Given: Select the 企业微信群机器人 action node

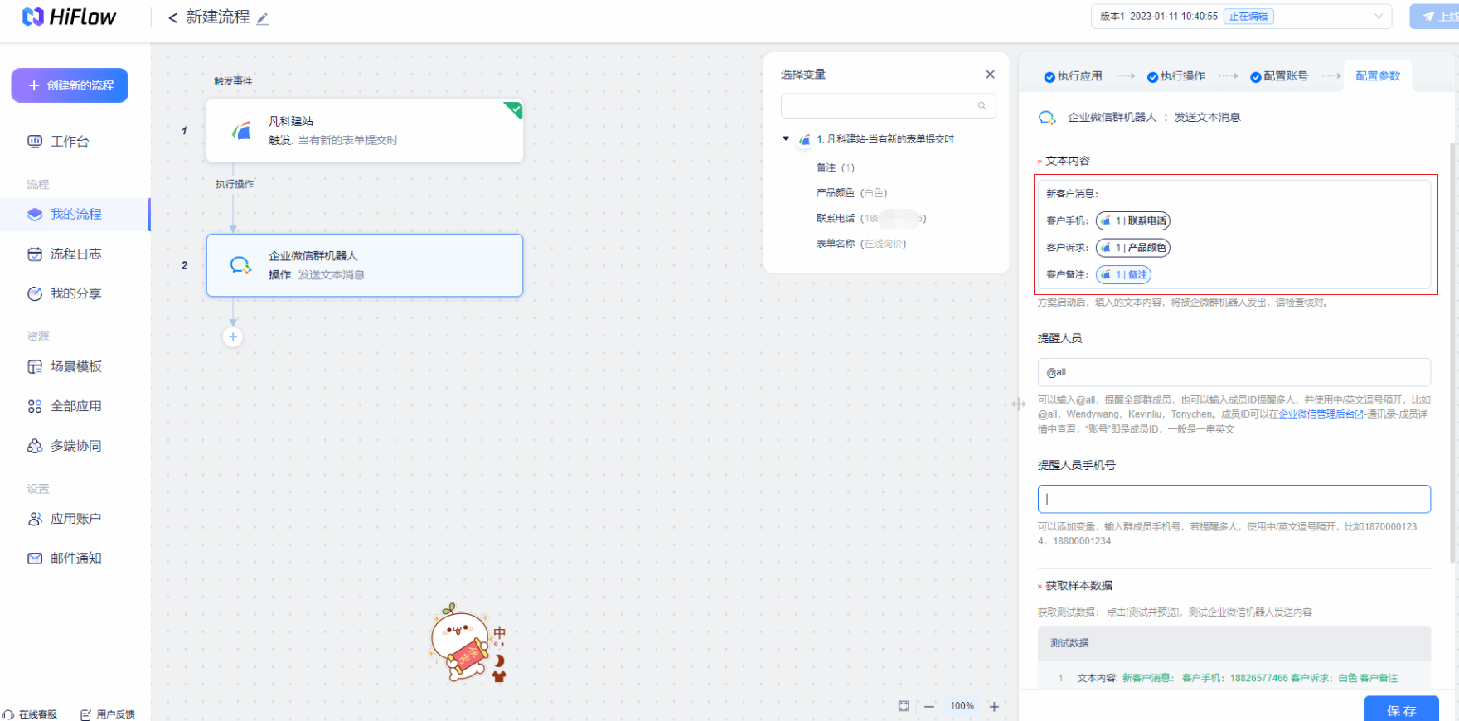Looking at the screenshot, I should point(365,265).
